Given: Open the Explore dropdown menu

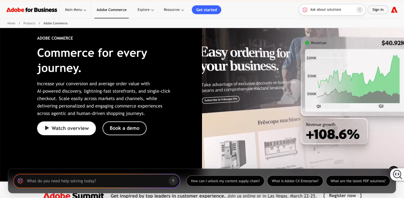Looking at the screenshot, I should pyautogui.click(x=145, y=10).
